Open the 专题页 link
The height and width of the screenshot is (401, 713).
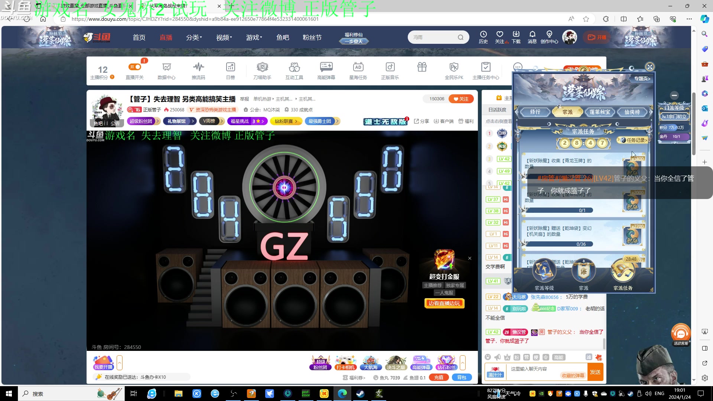coord(642,78)
